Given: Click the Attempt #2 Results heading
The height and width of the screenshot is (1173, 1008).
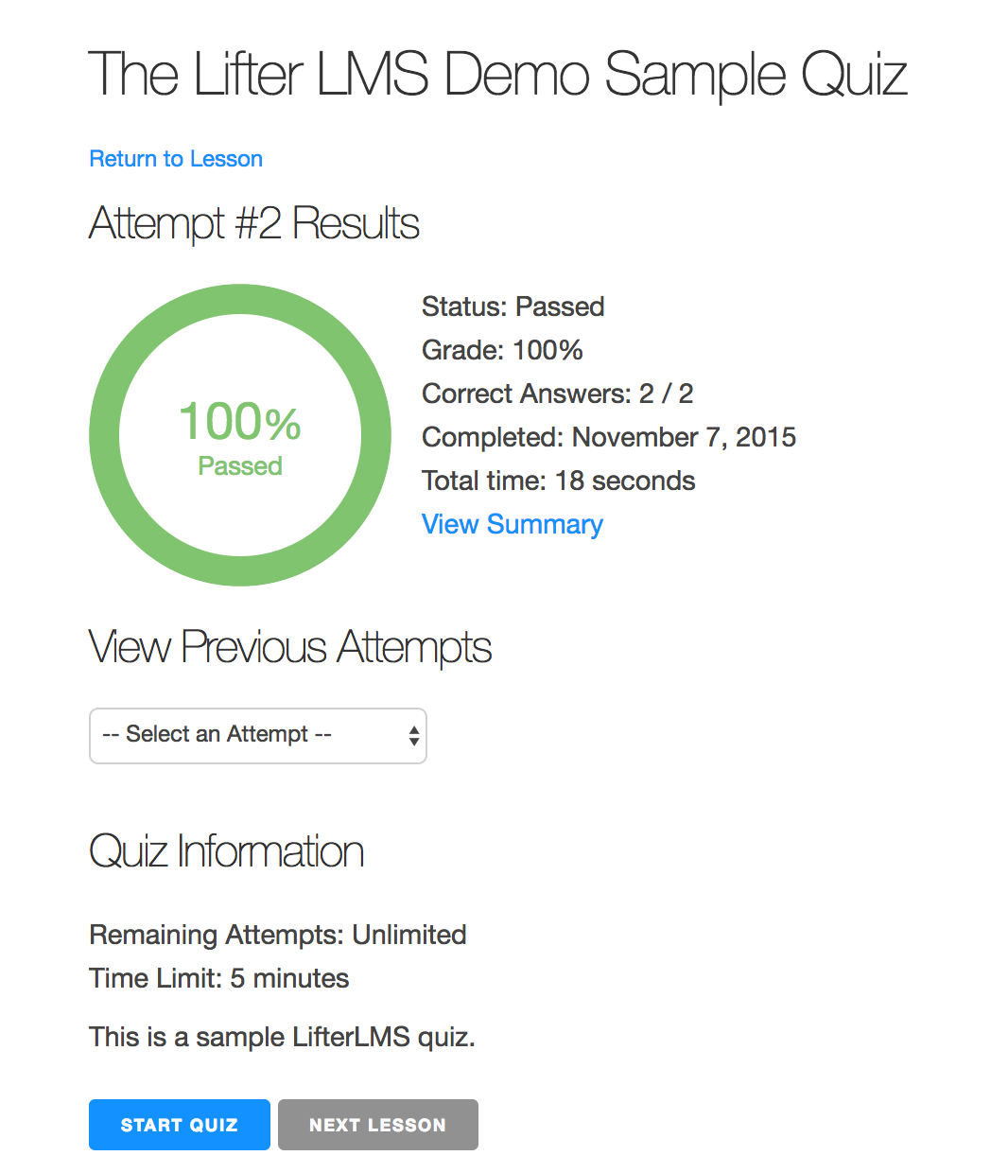Looking at the screenshot, I should point(254,224).
